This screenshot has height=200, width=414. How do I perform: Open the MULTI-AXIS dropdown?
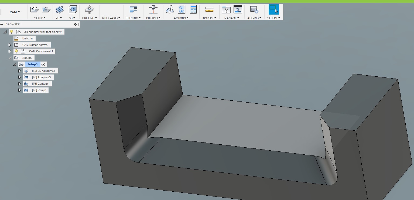pyautogui.click(x=111, y=18)
